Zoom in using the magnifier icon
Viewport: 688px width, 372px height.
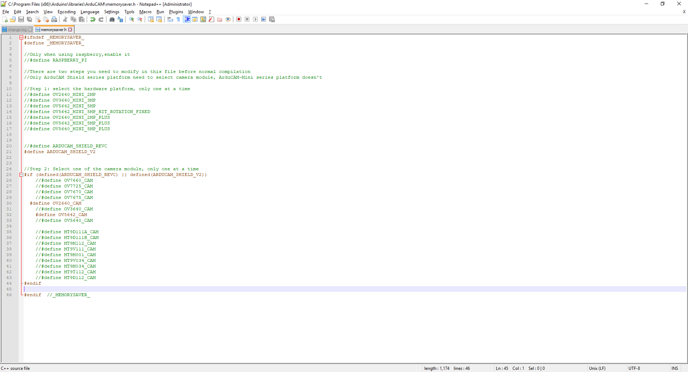(131, 20)
